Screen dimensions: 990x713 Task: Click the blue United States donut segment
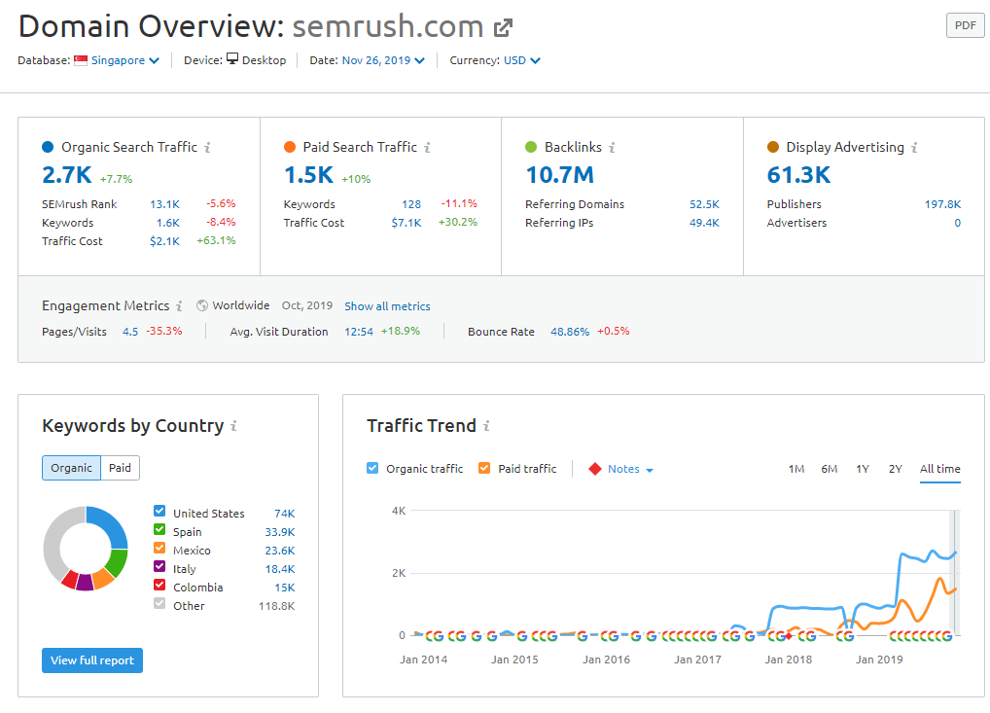(111, 523)
